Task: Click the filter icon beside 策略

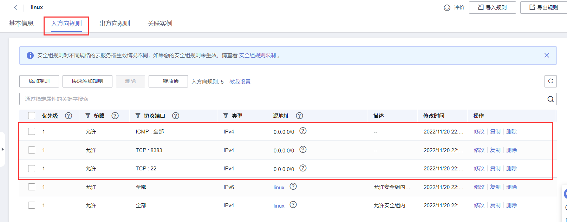Action: pos(88,116)
